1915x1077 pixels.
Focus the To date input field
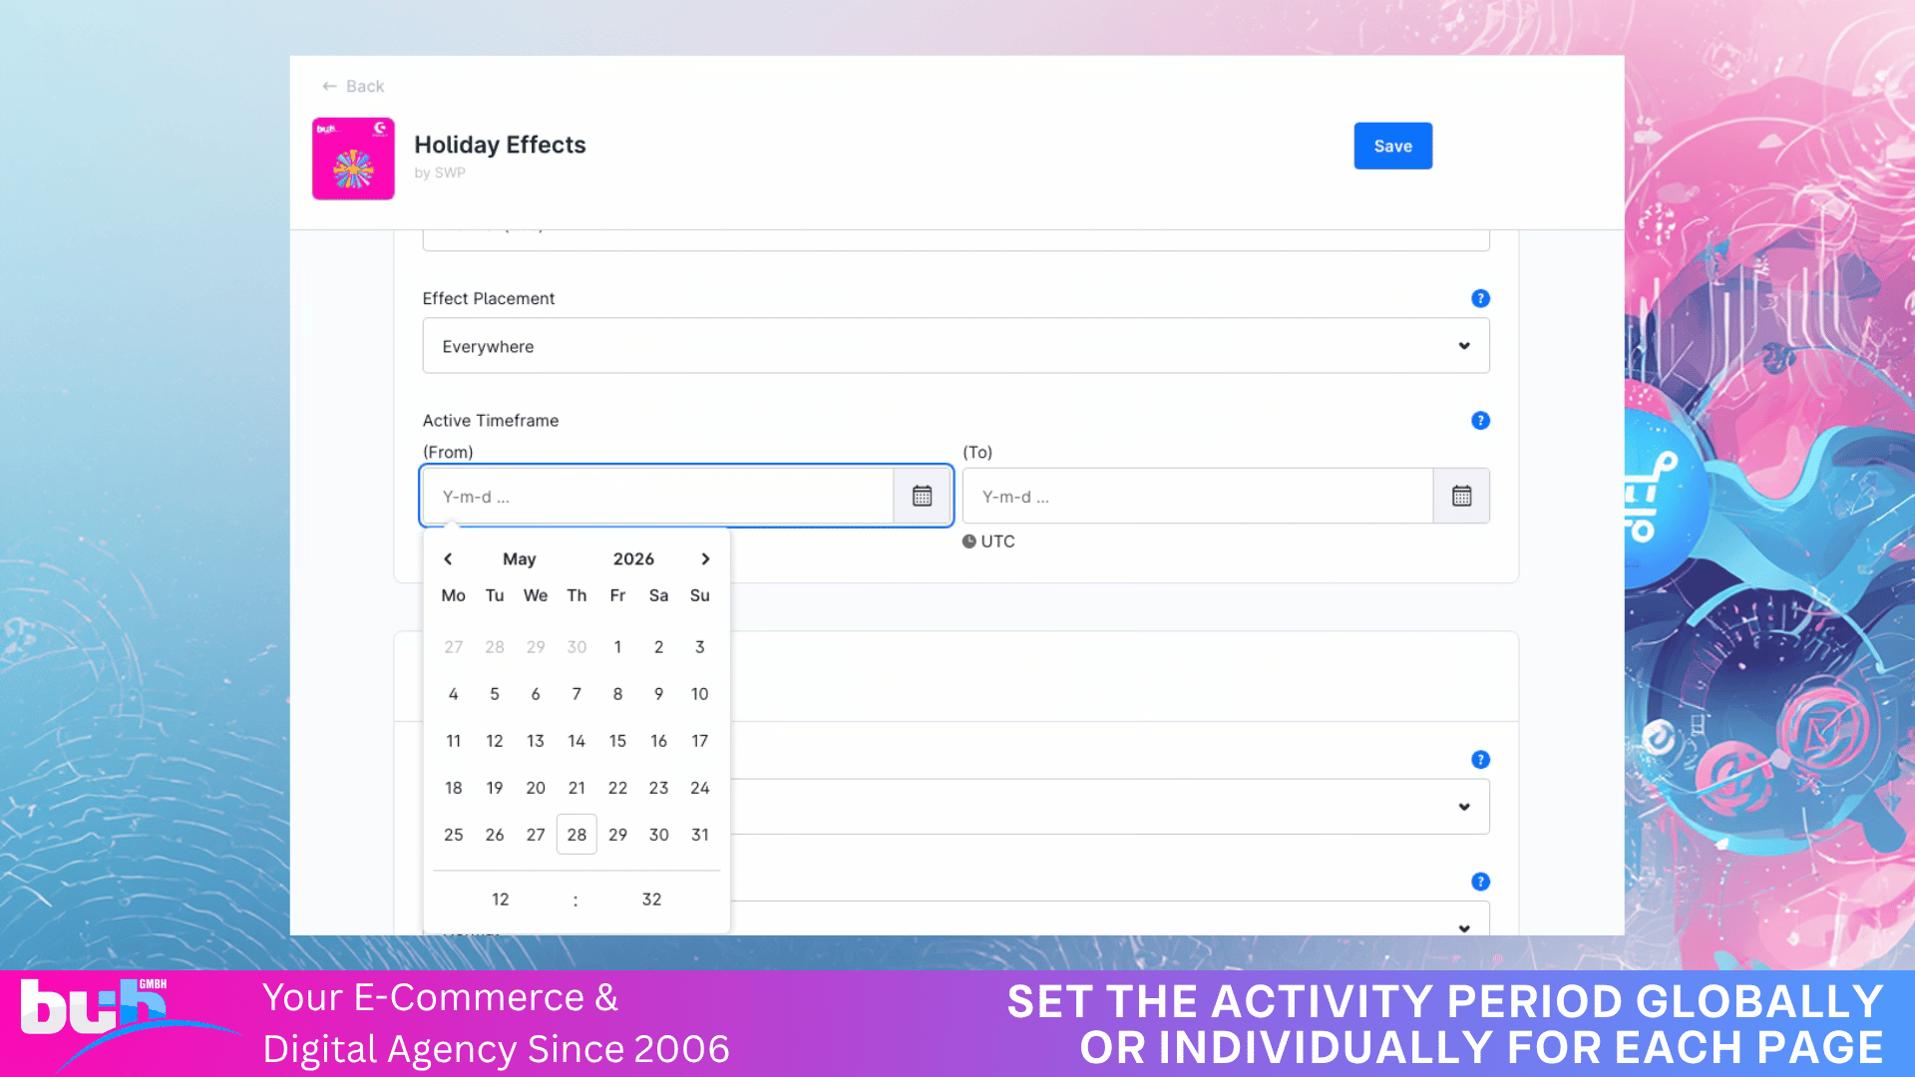pyautogui.click(x=1198, y=496)
